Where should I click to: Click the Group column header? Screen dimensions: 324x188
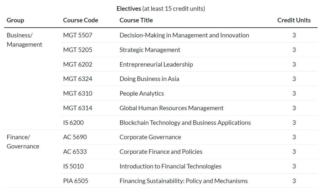[15, 20]
